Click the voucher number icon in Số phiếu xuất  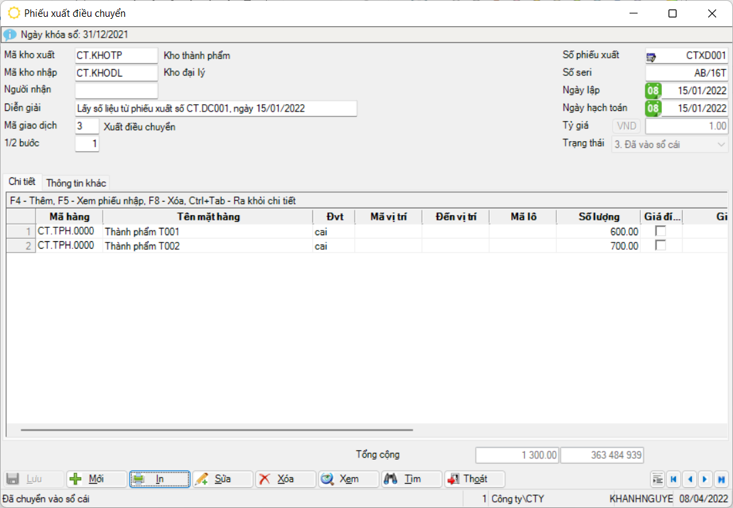pyautogui.click(x=652, y=56)
